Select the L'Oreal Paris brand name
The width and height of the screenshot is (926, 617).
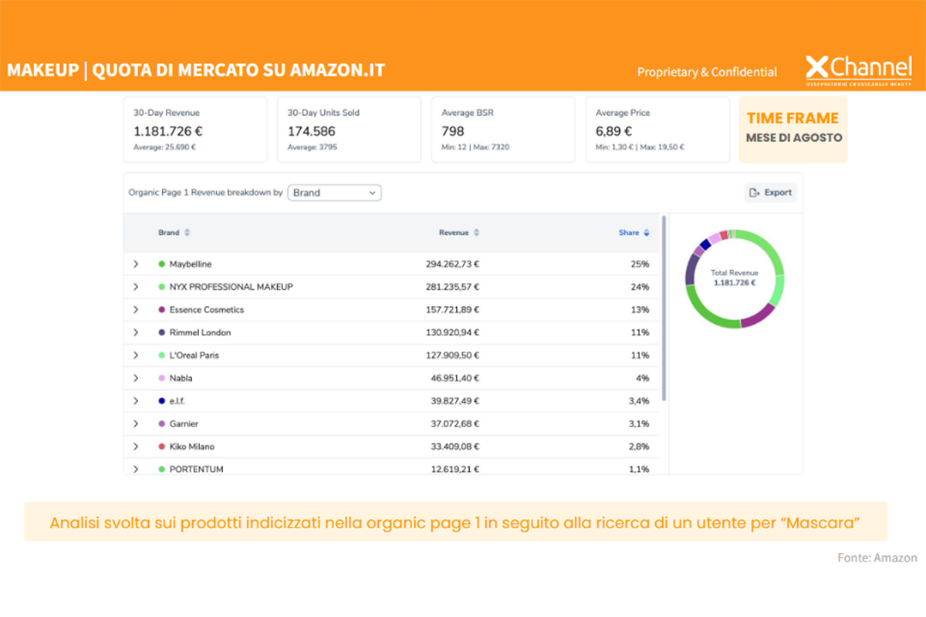pyautogui.click(x=194, y=356)
